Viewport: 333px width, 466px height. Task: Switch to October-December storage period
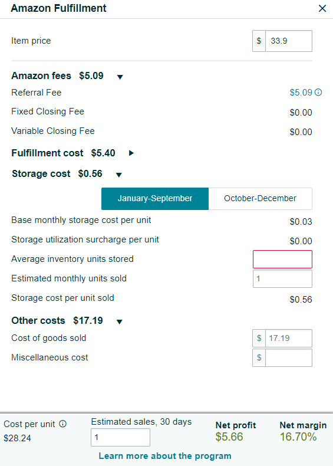point(261,199)
